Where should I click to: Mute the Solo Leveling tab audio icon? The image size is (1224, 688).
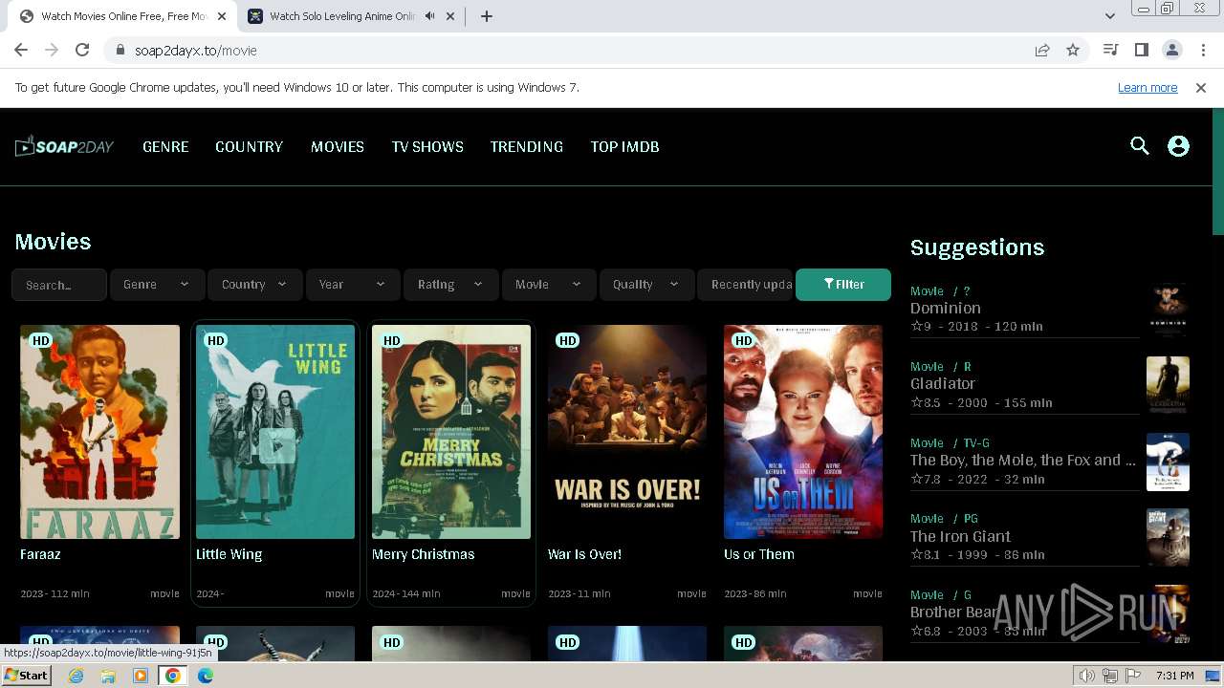(x=429, y=16)
